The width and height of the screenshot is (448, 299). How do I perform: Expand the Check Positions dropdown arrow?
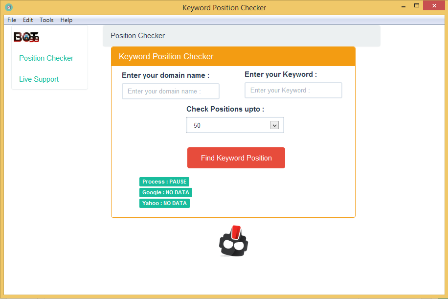click(274, 125)
